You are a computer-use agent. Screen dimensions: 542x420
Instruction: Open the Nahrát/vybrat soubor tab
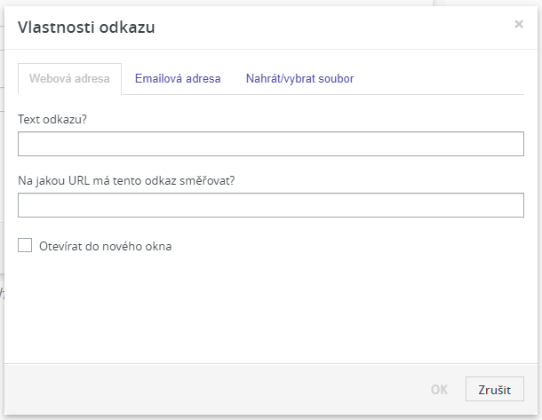pos(299,79)
